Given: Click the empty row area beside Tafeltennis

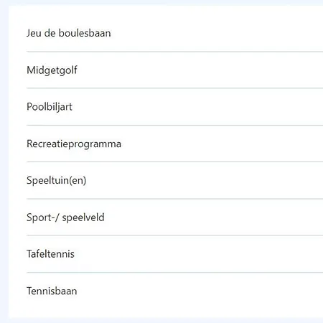Looking at the screenshot, I should coord(199,254).
